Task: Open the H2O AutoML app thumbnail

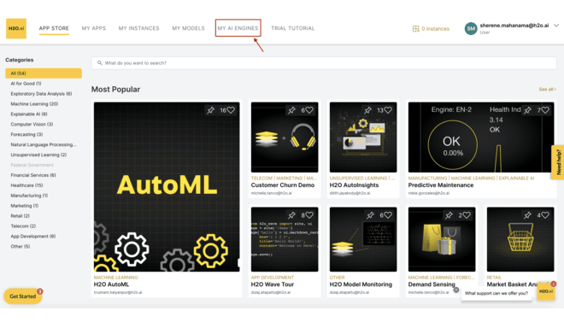Action: click(167, 187)
